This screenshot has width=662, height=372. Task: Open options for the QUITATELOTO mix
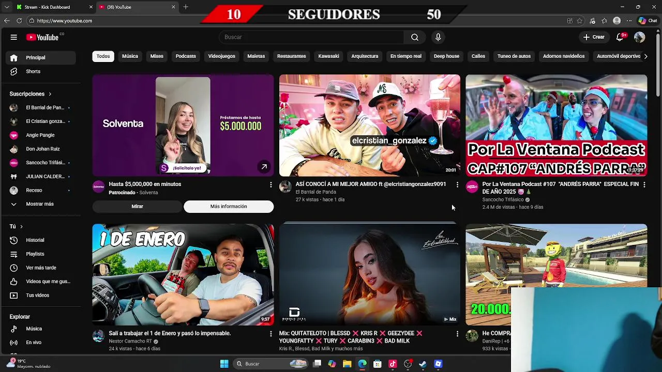point(457,334)
